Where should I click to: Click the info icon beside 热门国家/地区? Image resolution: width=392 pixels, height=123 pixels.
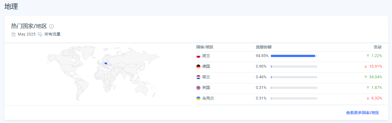pyautogui.click(x=51, y=26)
